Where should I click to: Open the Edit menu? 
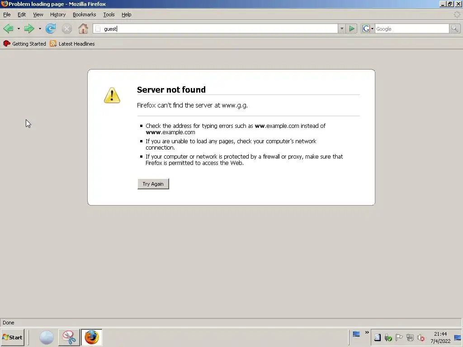point(22,14)
